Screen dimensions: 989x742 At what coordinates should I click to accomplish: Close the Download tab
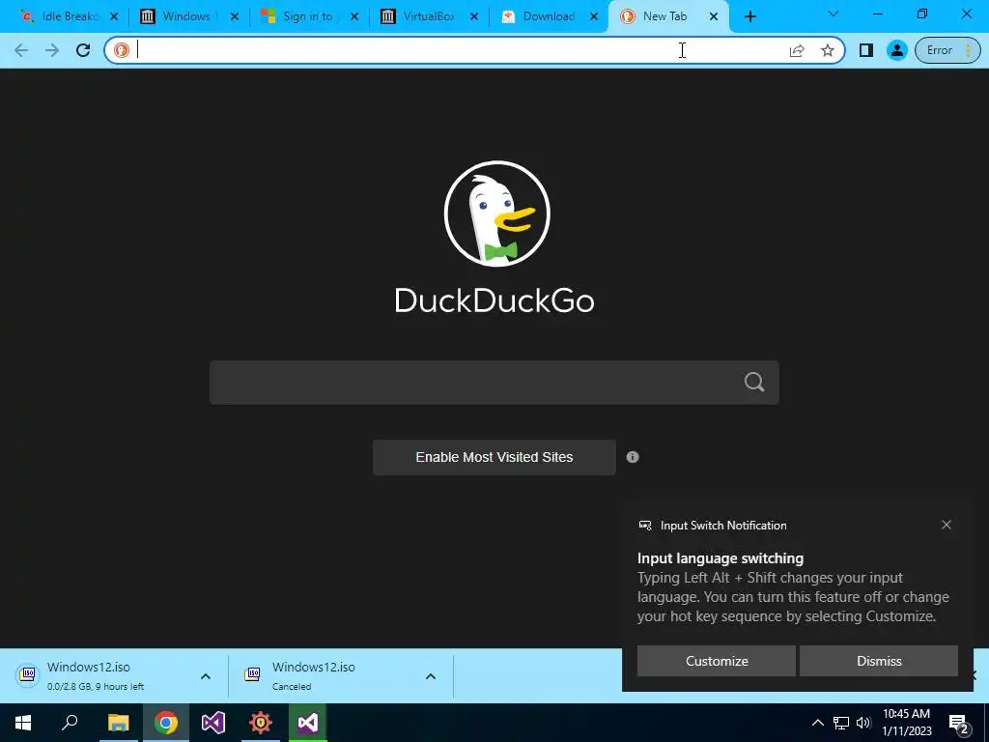594,17
